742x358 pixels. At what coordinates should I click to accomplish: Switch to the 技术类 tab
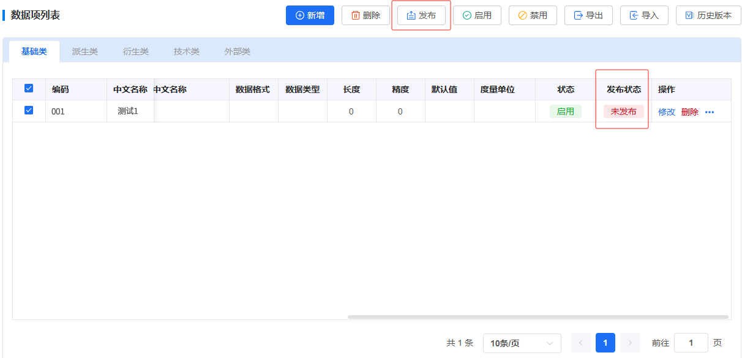[187, 51]
